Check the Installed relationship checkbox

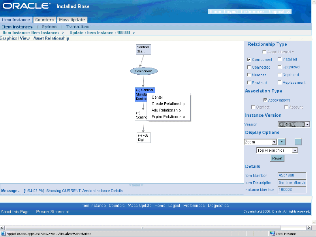(279, 59)
